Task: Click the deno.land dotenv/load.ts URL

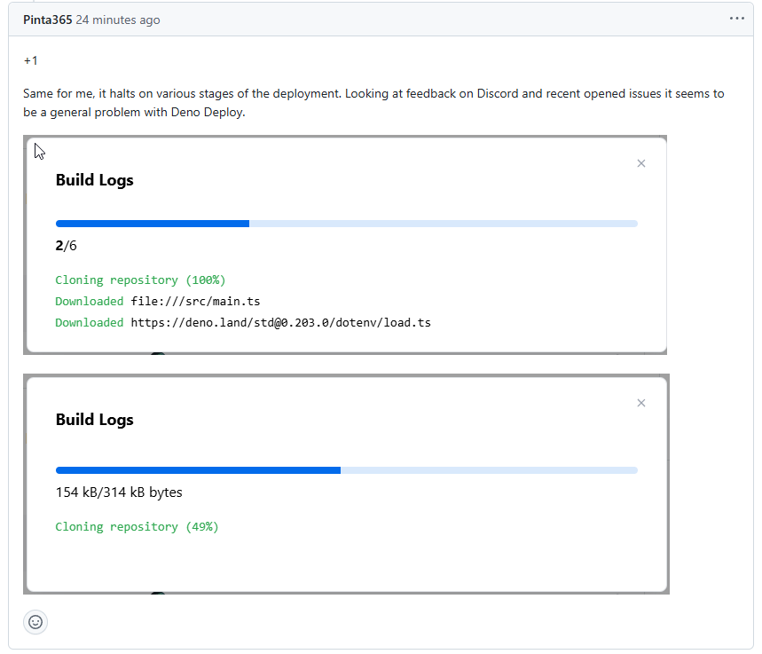Action: pyautogui.click(x=280, y=322)
